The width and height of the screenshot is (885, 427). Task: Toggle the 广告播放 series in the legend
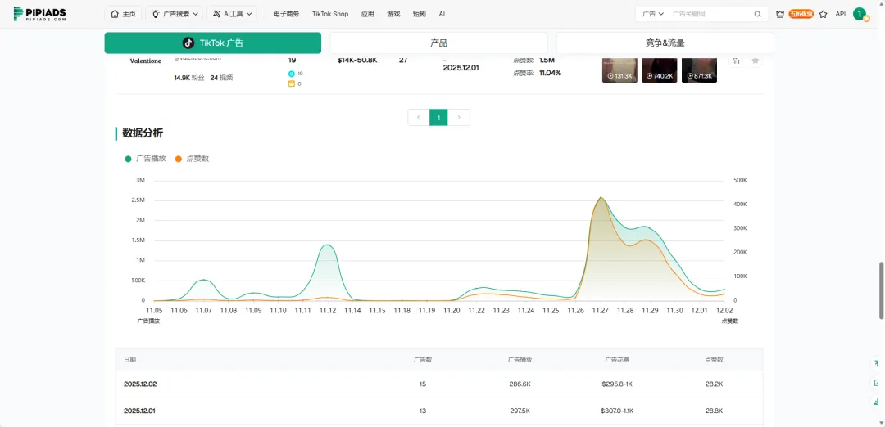pyautogui.click(x=145, y=159)
